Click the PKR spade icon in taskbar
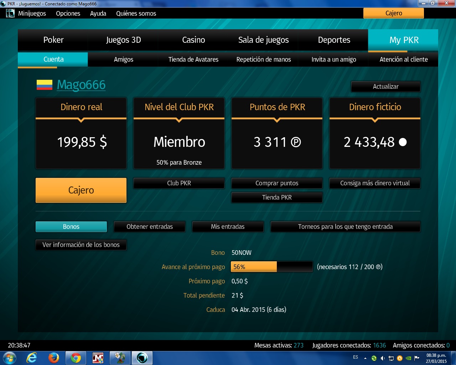456x365 pixels. [x=142, y=358]
